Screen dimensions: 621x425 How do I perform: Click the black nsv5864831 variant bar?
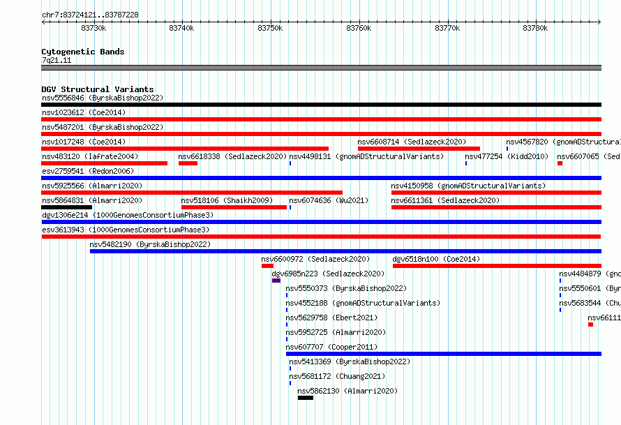point(66,207)
